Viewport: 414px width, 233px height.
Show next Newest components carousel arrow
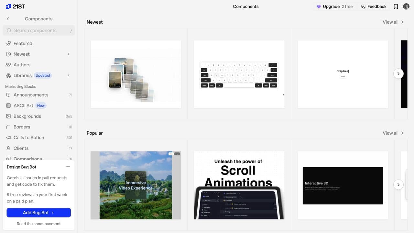pos(398,73)
